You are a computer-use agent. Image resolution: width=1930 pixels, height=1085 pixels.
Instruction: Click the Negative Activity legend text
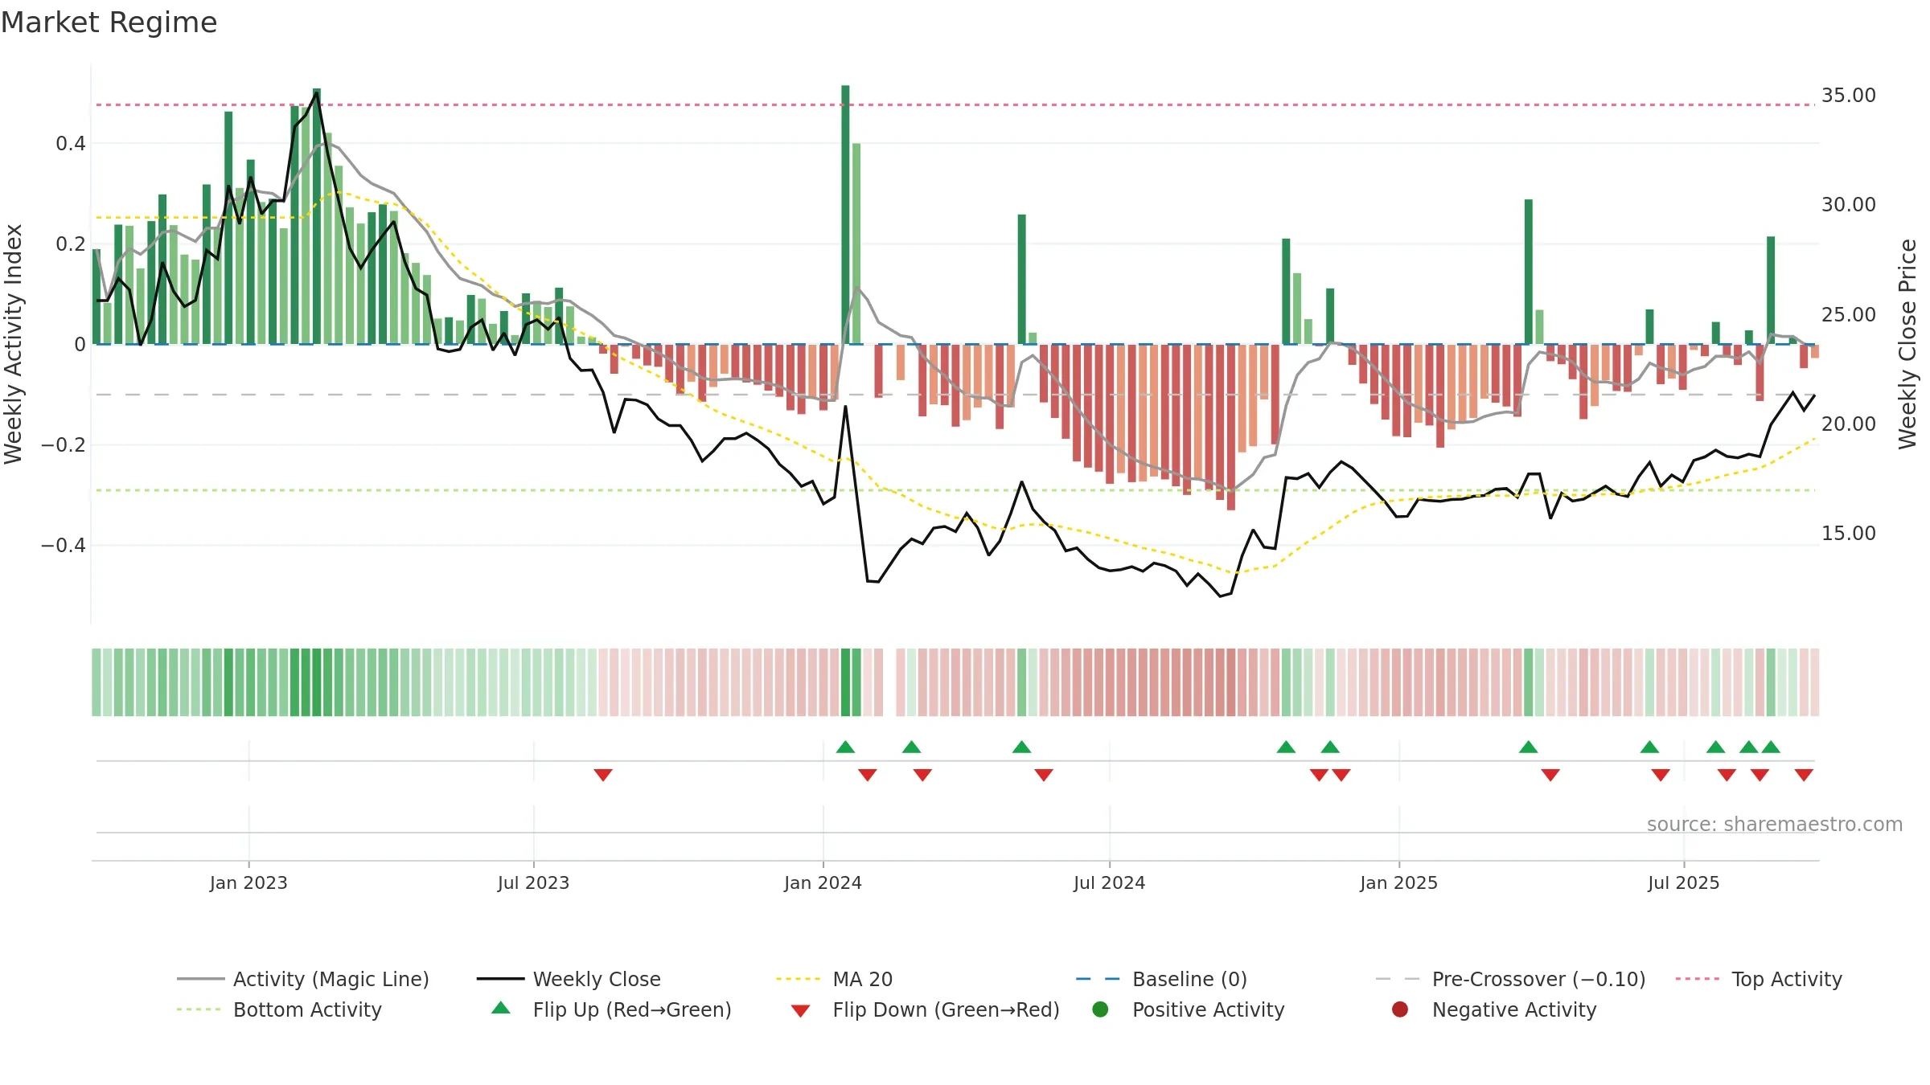[1514, 1009]
